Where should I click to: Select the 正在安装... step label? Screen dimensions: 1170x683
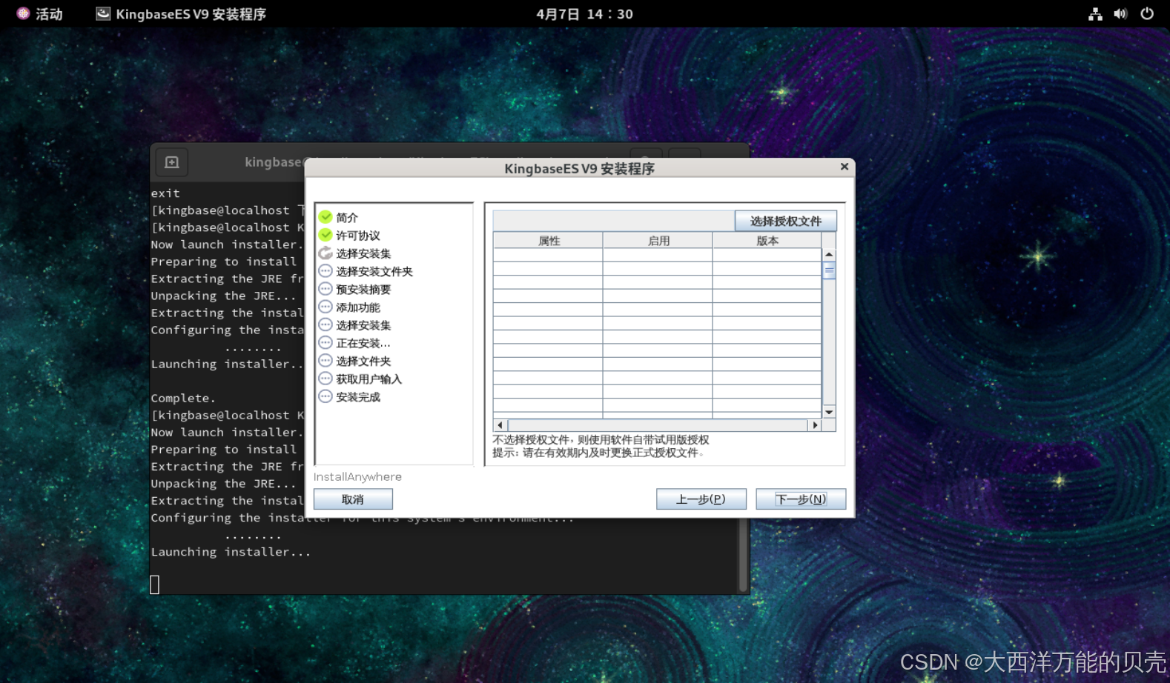(363, 344)
